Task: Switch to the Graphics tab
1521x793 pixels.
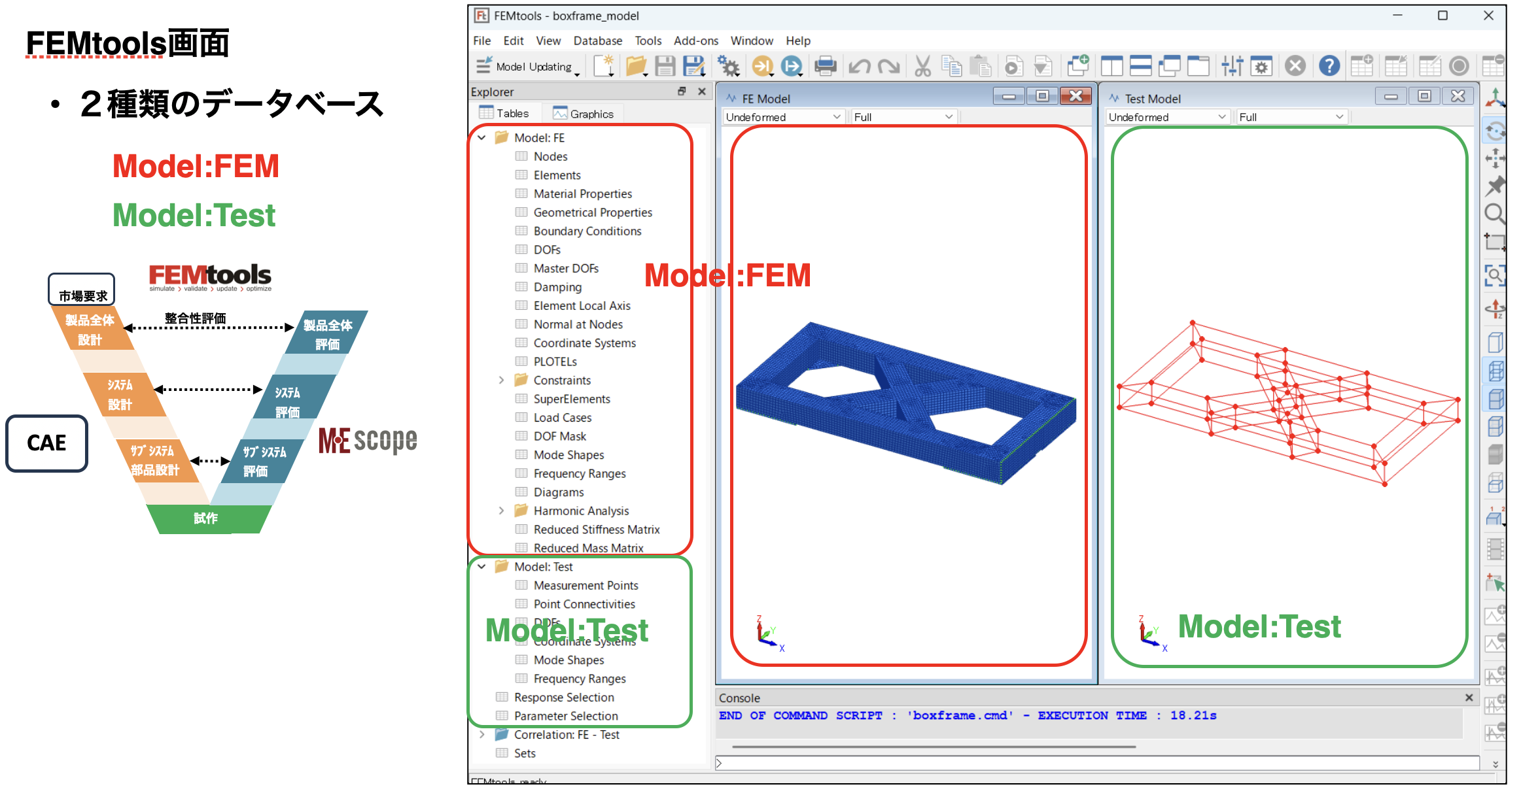Action: 583,114
